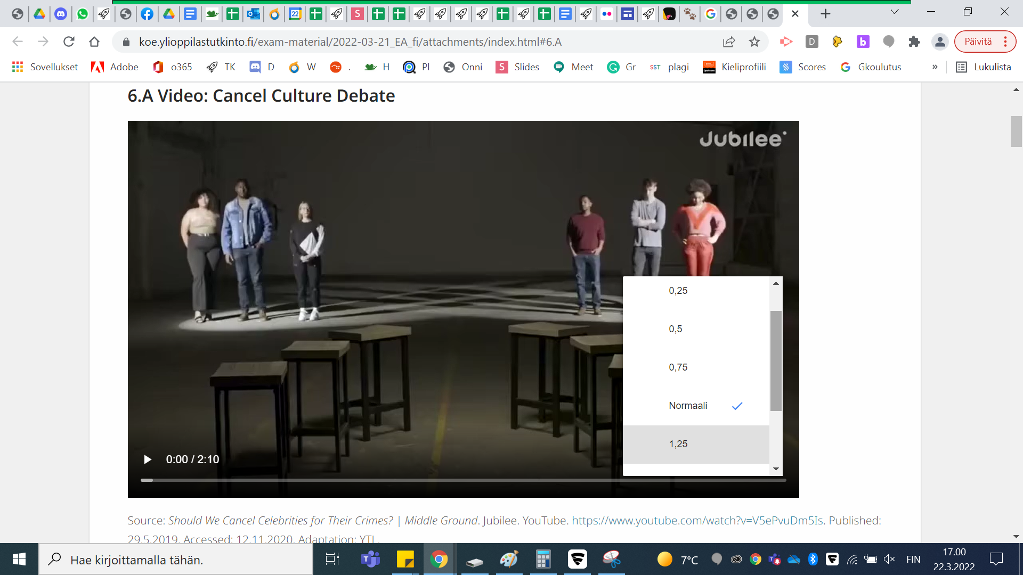1023x575 pixels.
Task: Click the Päivitä update button
Action: tap(978, 42)
